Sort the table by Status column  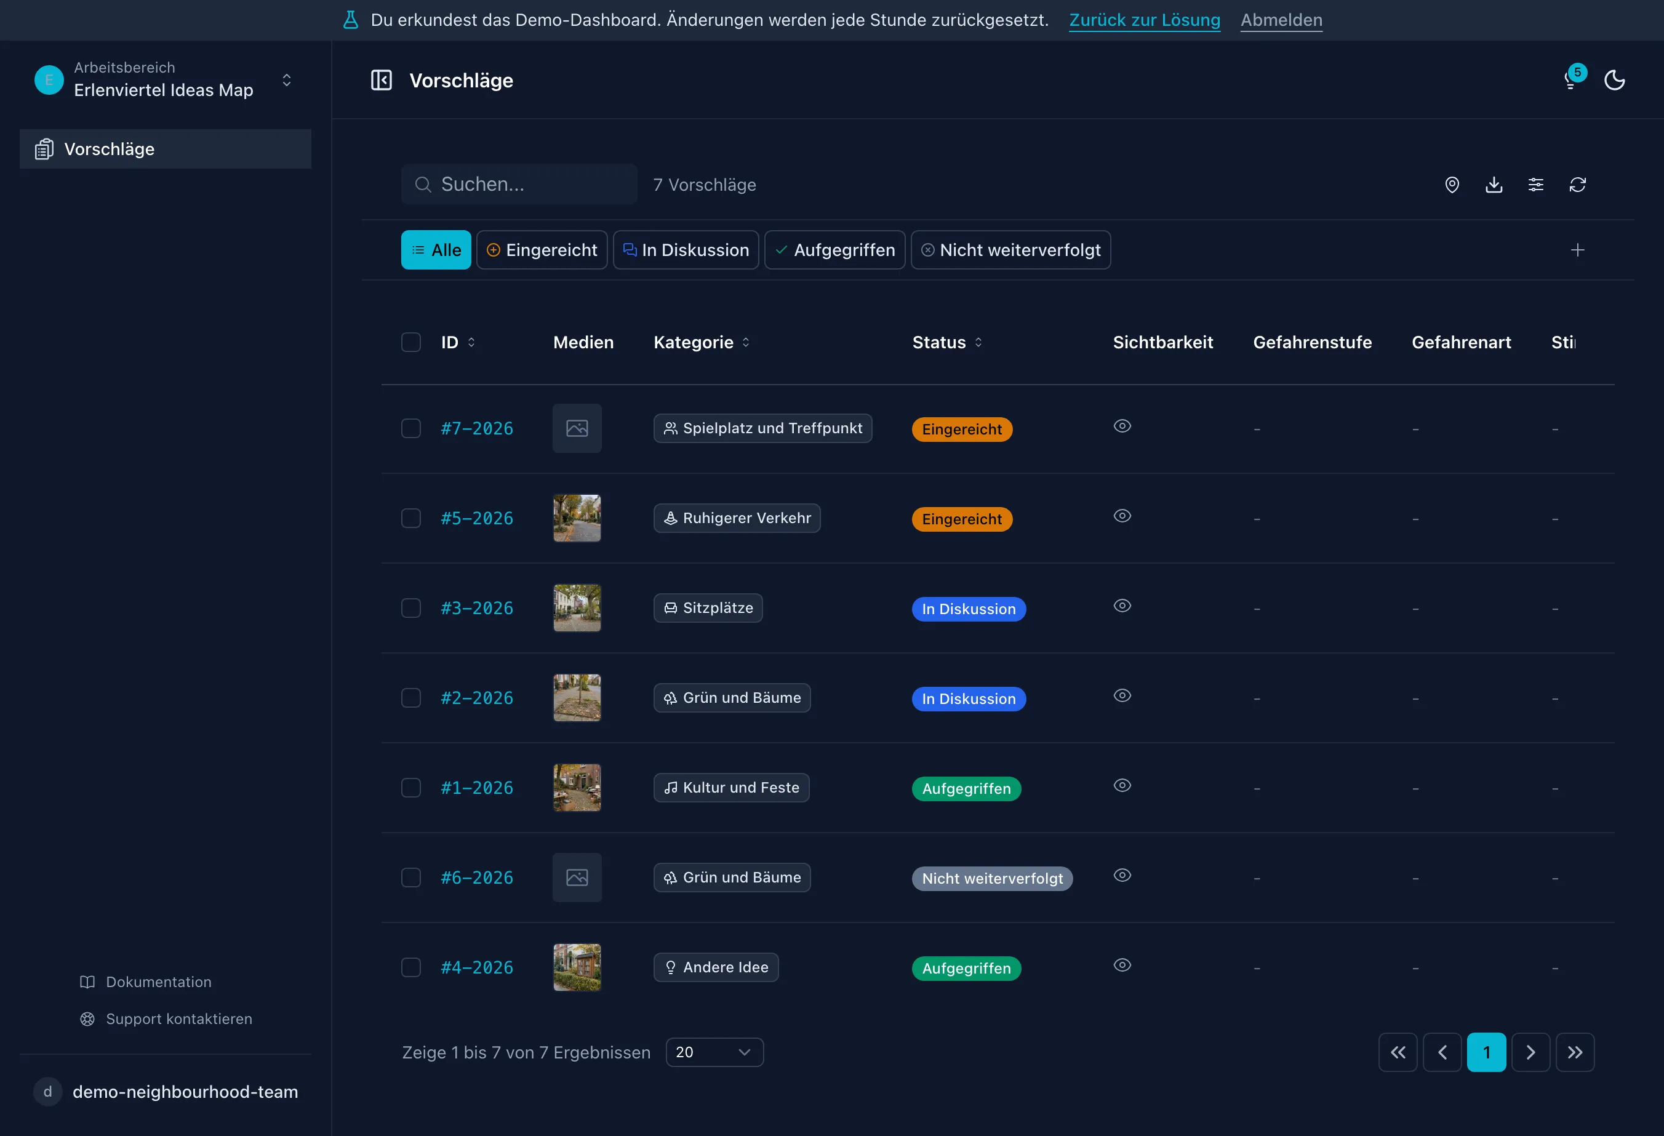click(x=947, y=342)
